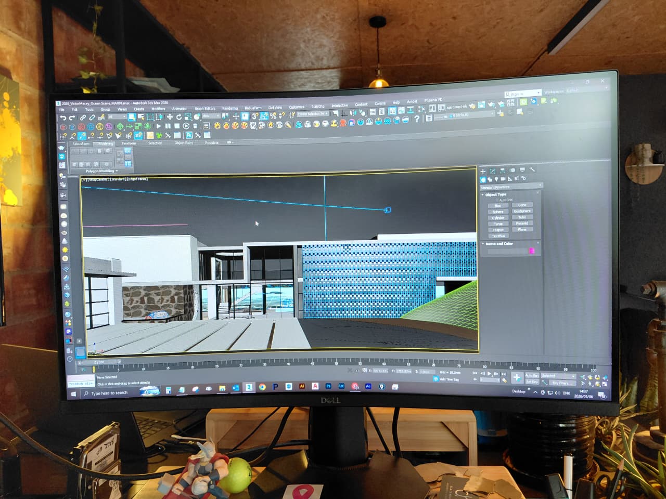Open the File menu

coord(62,110)
